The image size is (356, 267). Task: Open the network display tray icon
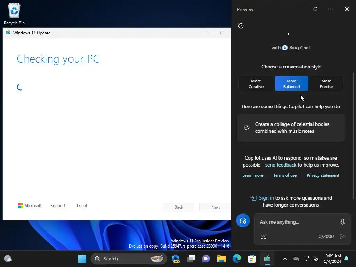(307, 259)
